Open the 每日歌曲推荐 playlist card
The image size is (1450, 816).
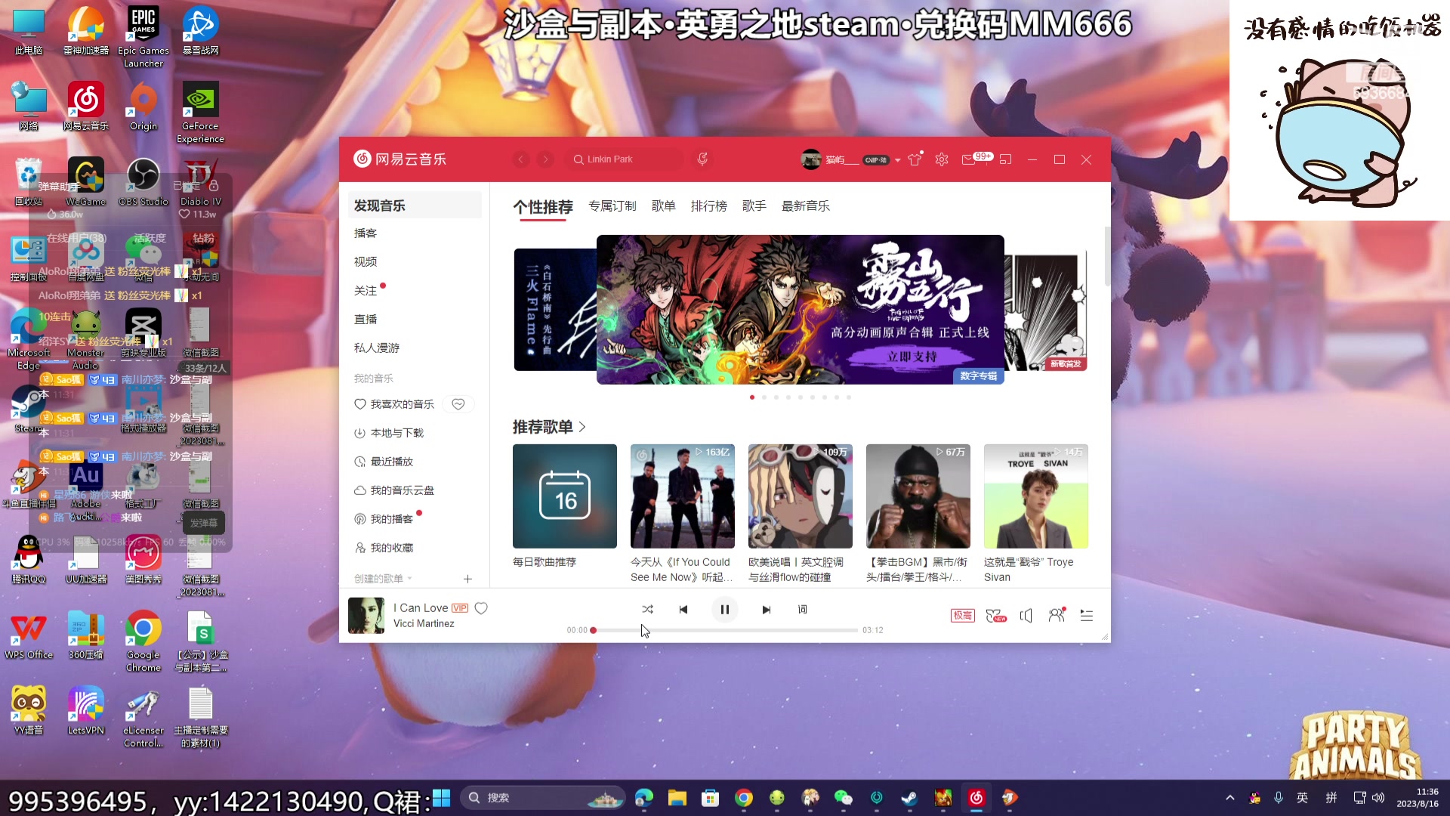point(565,496)
